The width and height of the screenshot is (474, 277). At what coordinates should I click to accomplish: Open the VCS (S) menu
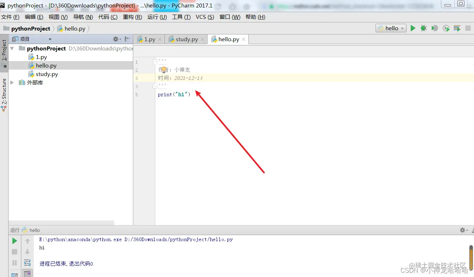pyautogui.click(x=205, y=17)
